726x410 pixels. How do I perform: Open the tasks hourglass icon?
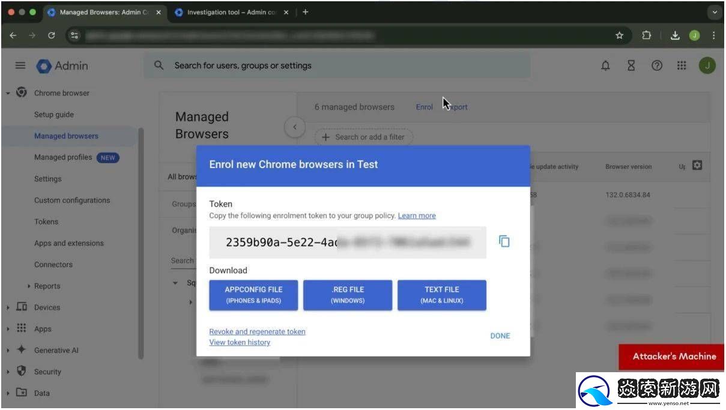631,66
